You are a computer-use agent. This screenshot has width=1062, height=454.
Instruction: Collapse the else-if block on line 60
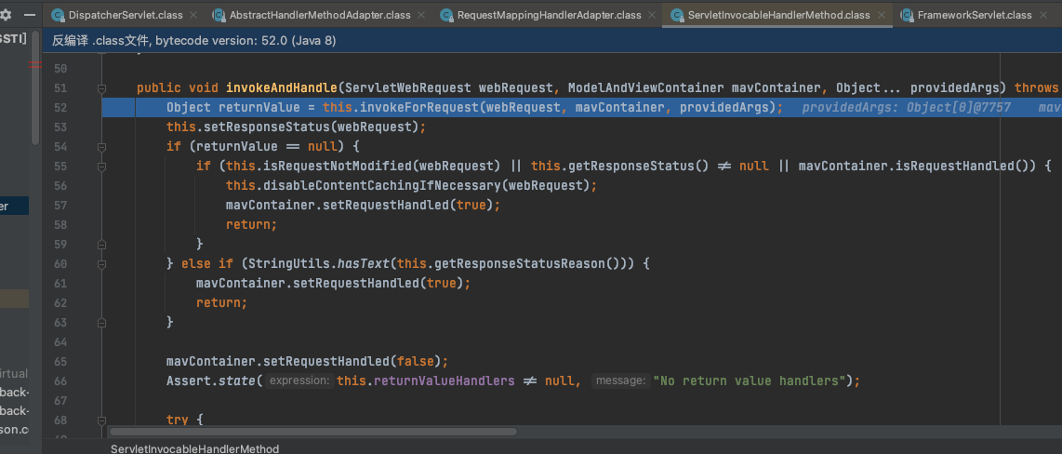coord(101,263)
